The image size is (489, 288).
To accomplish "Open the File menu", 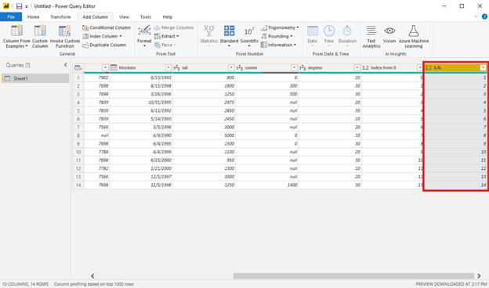I will (x=11, y=16).
